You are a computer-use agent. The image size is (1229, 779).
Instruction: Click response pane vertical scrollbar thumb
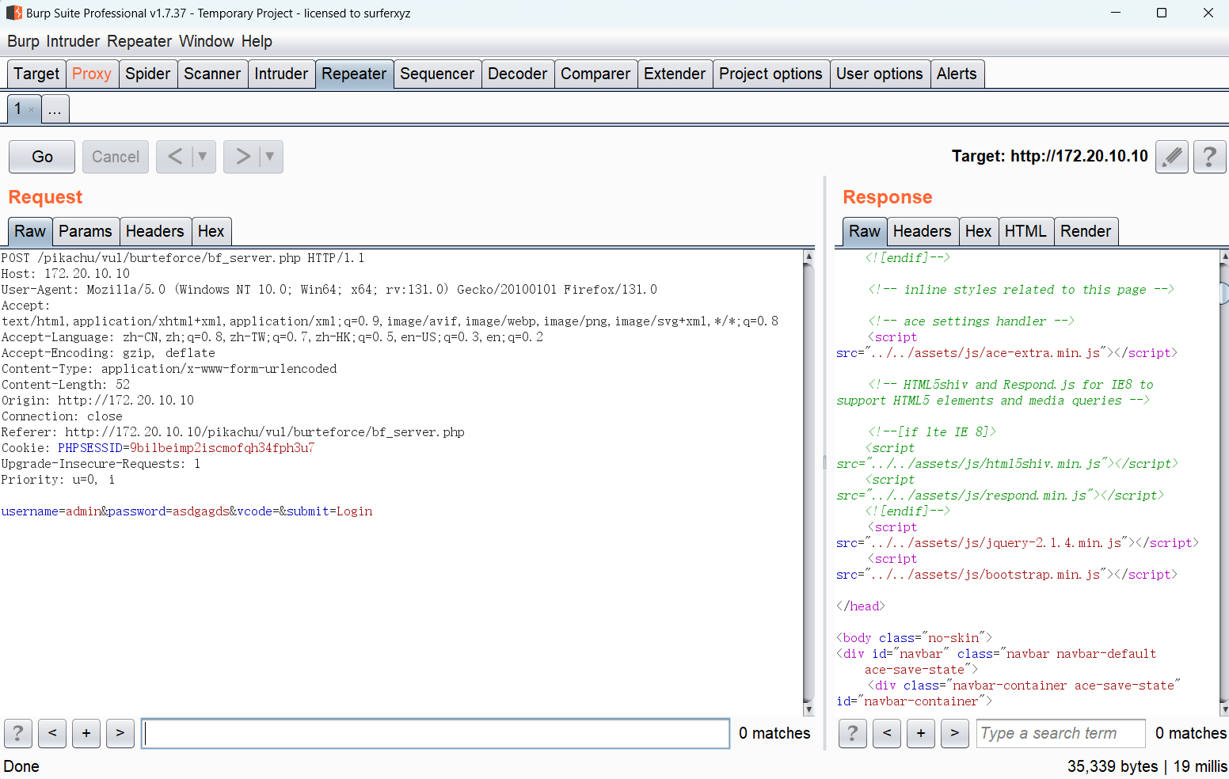[x=1224, y=294]
